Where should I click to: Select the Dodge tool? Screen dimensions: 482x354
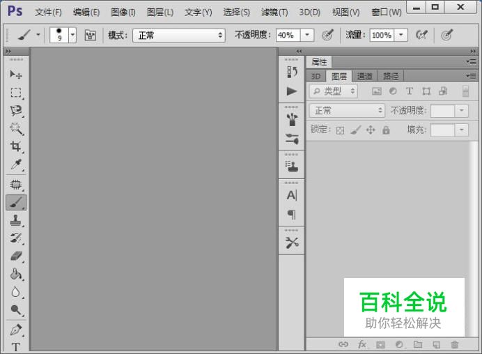pos(16,309)
